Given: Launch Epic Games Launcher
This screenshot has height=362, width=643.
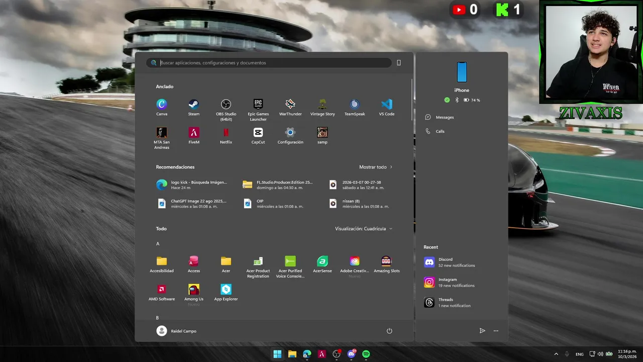Looking at the screenshot, I should click(258, 110).
